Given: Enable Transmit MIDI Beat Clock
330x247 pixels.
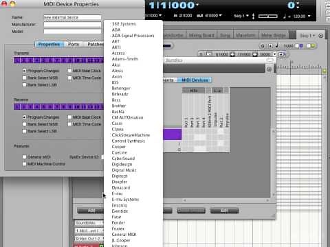Looking at the screenshot, I should coord(69,71).
